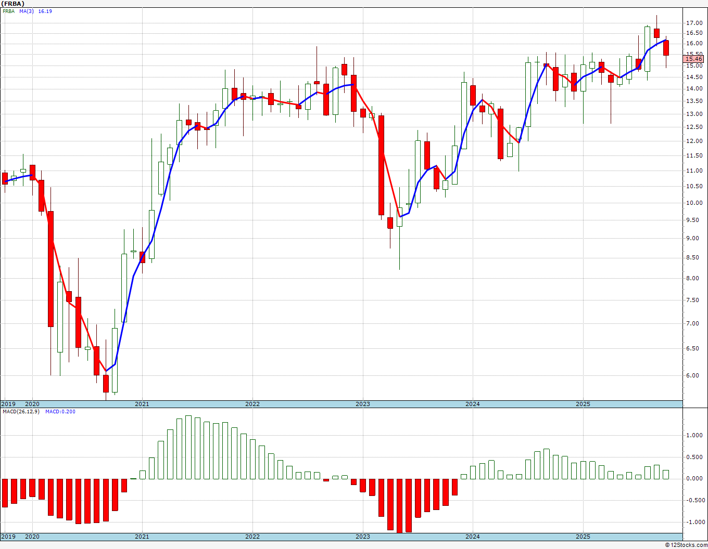The width and height of the screenshot is (708, 549).
Task: Click 2021 on the price chart time axis
Action: pos(142,404)
